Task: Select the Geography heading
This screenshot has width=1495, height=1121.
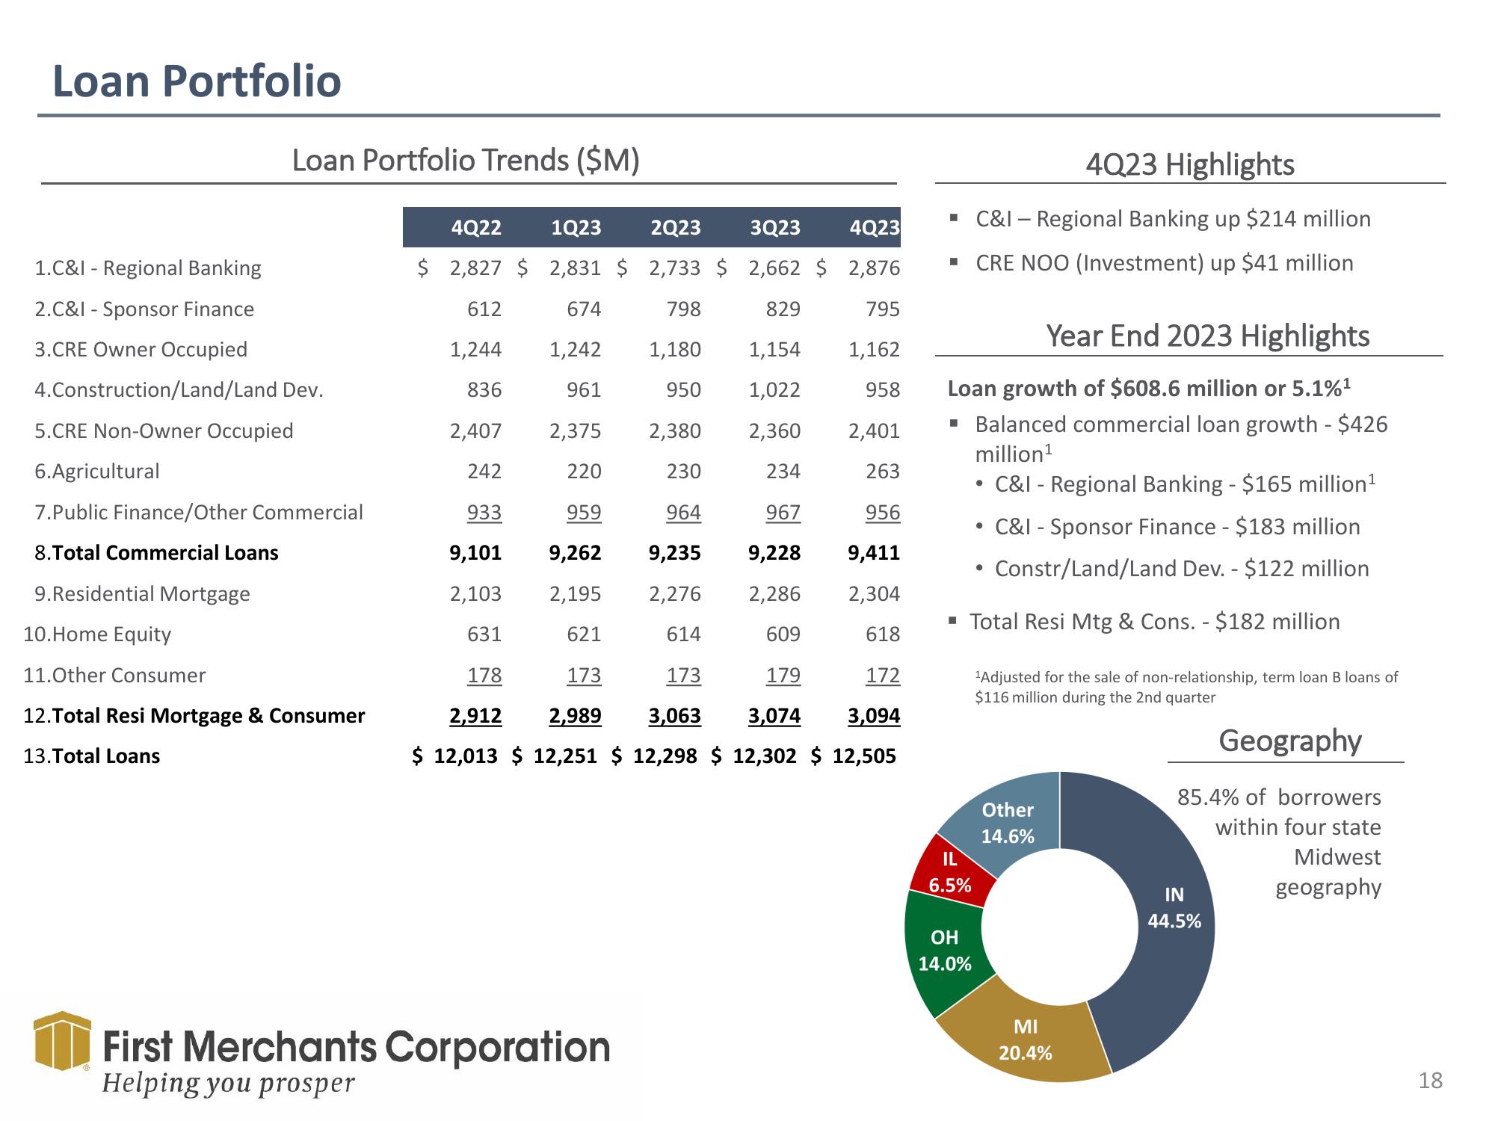Action: tap(1290, 741)
